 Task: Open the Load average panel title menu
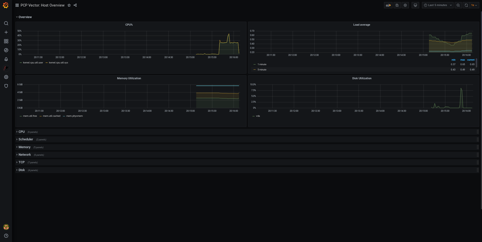[x=362, y=25]
